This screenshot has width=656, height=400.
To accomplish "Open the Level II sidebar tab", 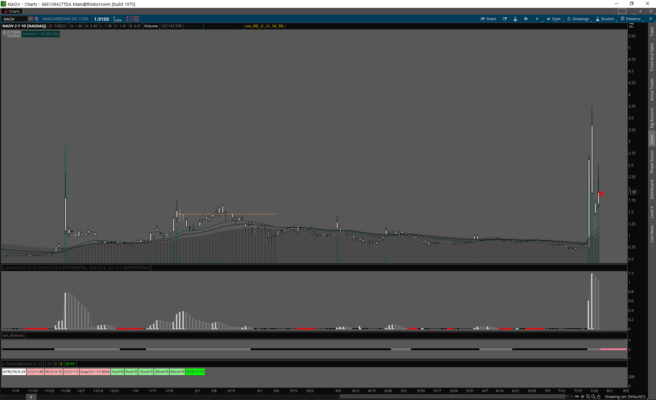I will click(x=652, y=212).
